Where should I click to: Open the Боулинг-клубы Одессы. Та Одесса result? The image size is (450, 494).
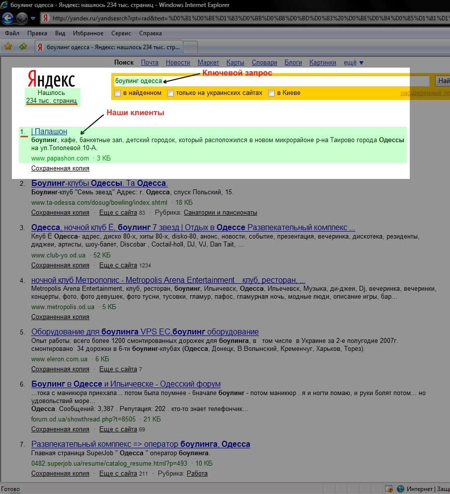pyautogui.click(x=99, y=183)
